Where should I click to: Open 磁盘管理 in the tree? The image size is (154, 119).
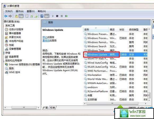pos(12,57)
